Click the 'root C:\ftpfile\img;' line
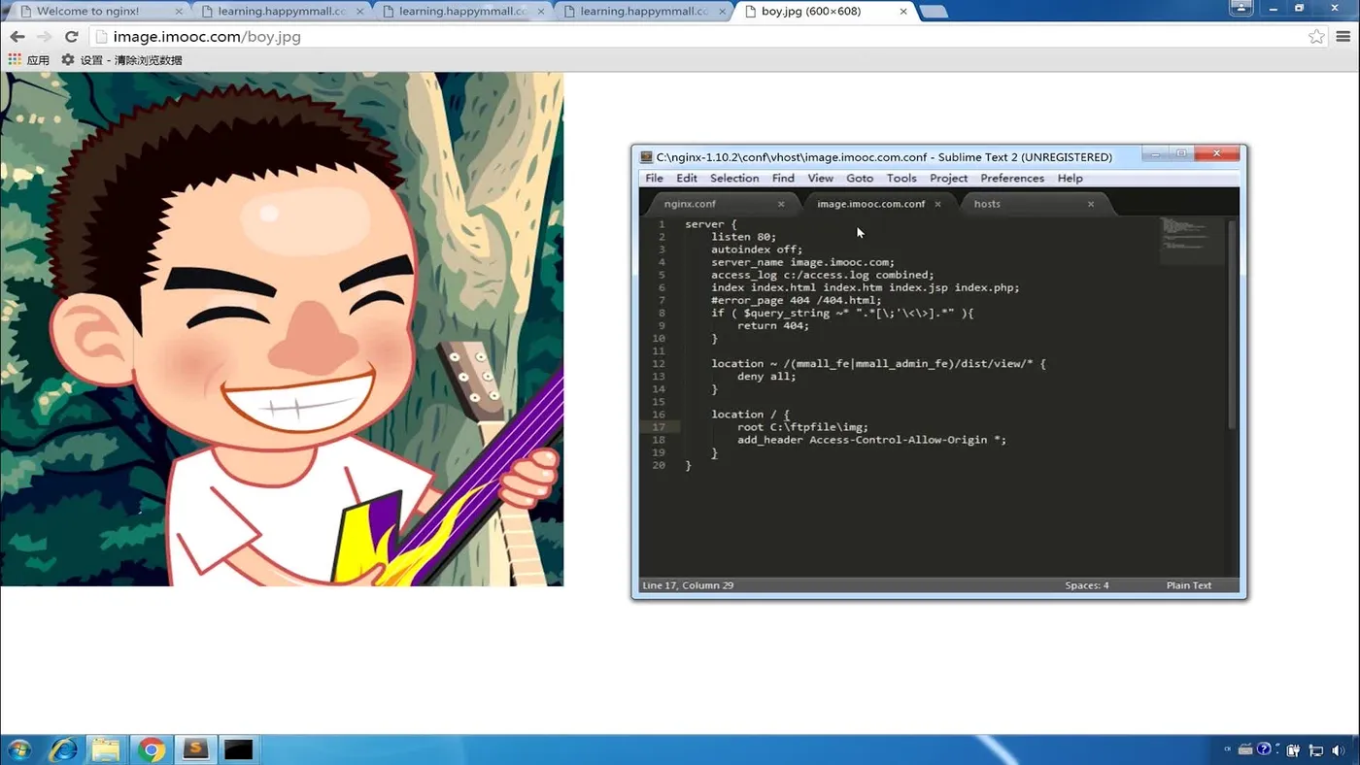The image size is (1360, 765). pyautogui.click(x=802, y=427)
